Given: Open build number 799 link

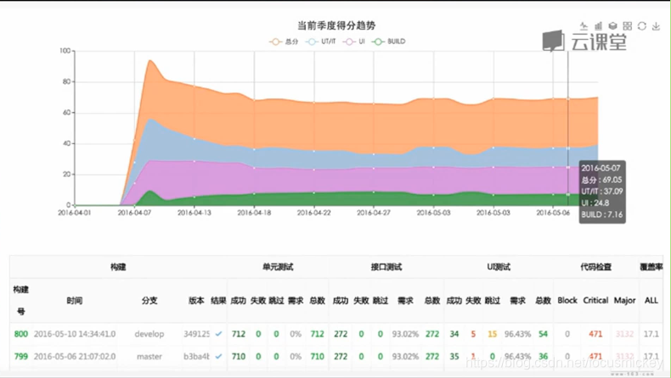Looking at the screenshot, I should pos(21,356).
